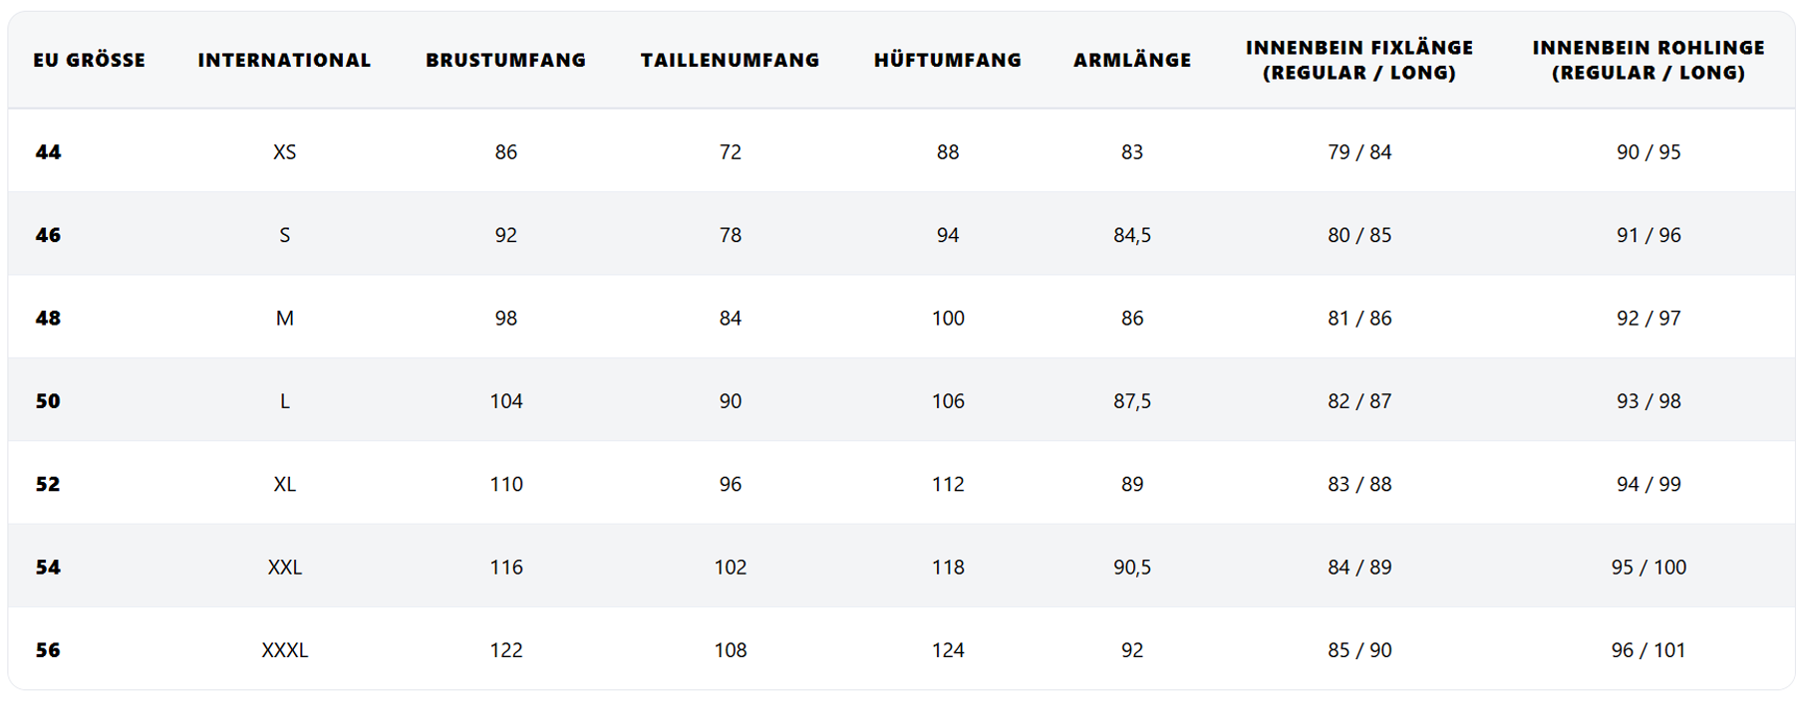1798x703 pixels.
Task: Select Taillenumfang value 96 in XL row
Action: coord(730,484)
